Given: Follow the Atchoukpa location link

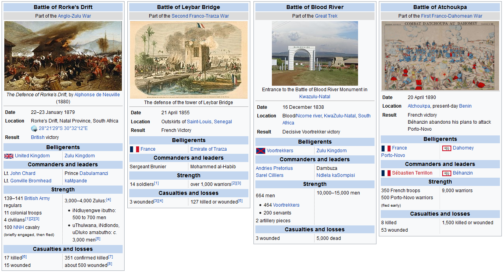Looking at the screenshot, I should click(x=419, y=106).
